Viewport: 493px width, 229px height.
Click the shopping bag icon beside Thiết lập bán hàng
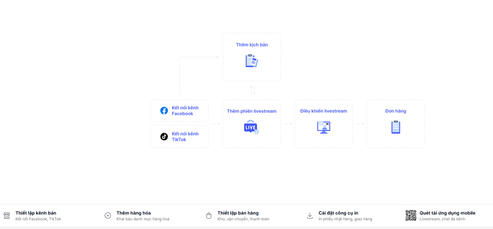coord(209,216)
